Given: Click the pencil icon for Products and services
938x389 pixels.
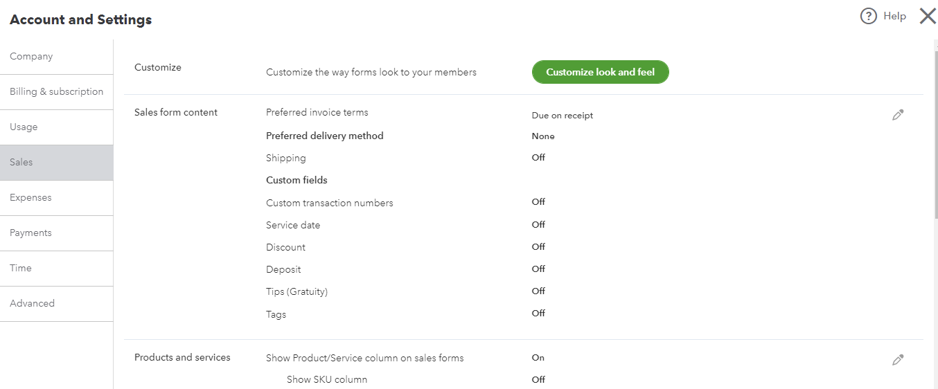Looking at the screenshot, I should [898, 360].
